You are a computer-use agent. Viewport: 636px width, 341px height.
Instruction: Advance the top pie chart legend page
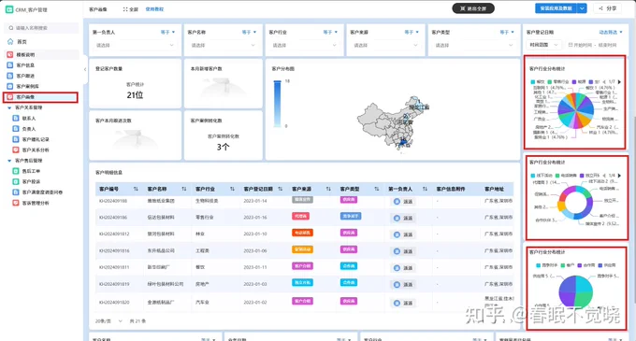pos(619,82)
